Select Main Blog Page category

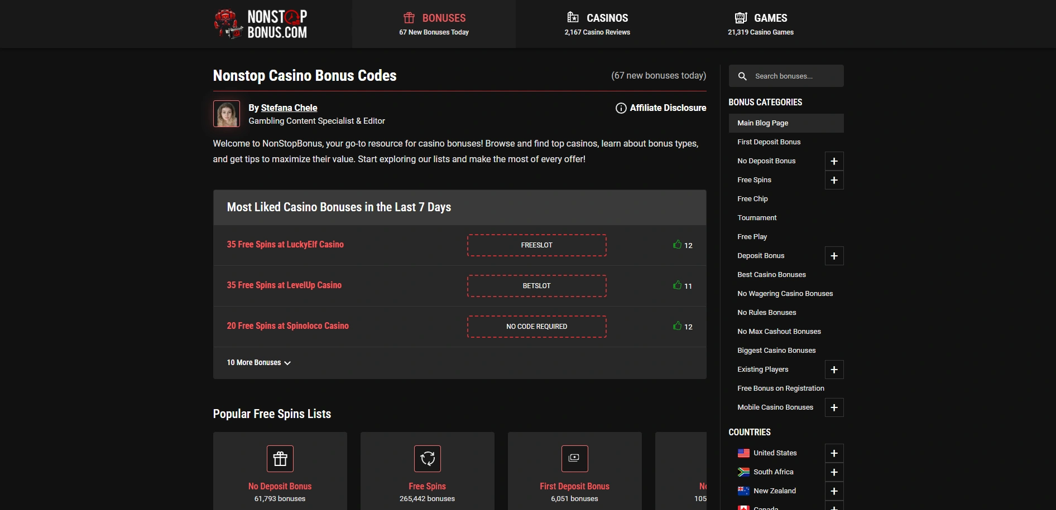point(786,123)
